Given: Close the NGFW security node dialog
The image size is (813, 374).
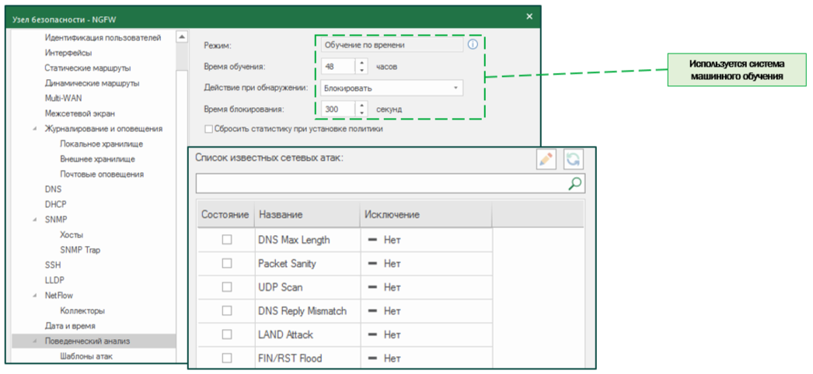Looking at the screenshot, I should [529, 16].
